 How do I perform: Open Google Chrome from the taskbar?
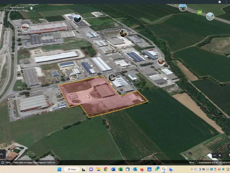[x=106, y=169]
